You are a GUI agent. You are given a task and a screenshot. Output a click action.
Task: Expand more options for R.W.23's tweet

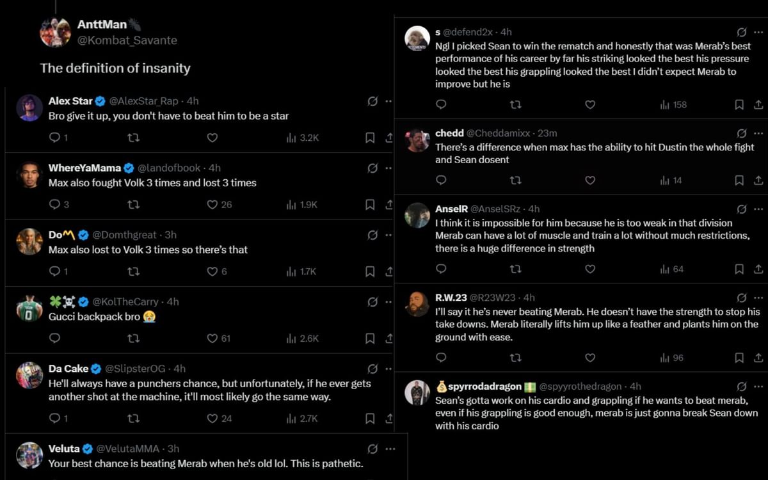coord(758,298)
